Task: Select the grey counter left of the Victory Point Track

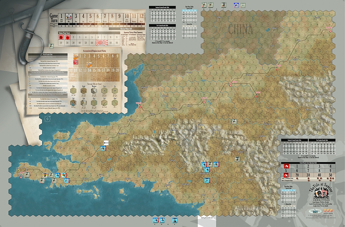Action: pos(51,46)
